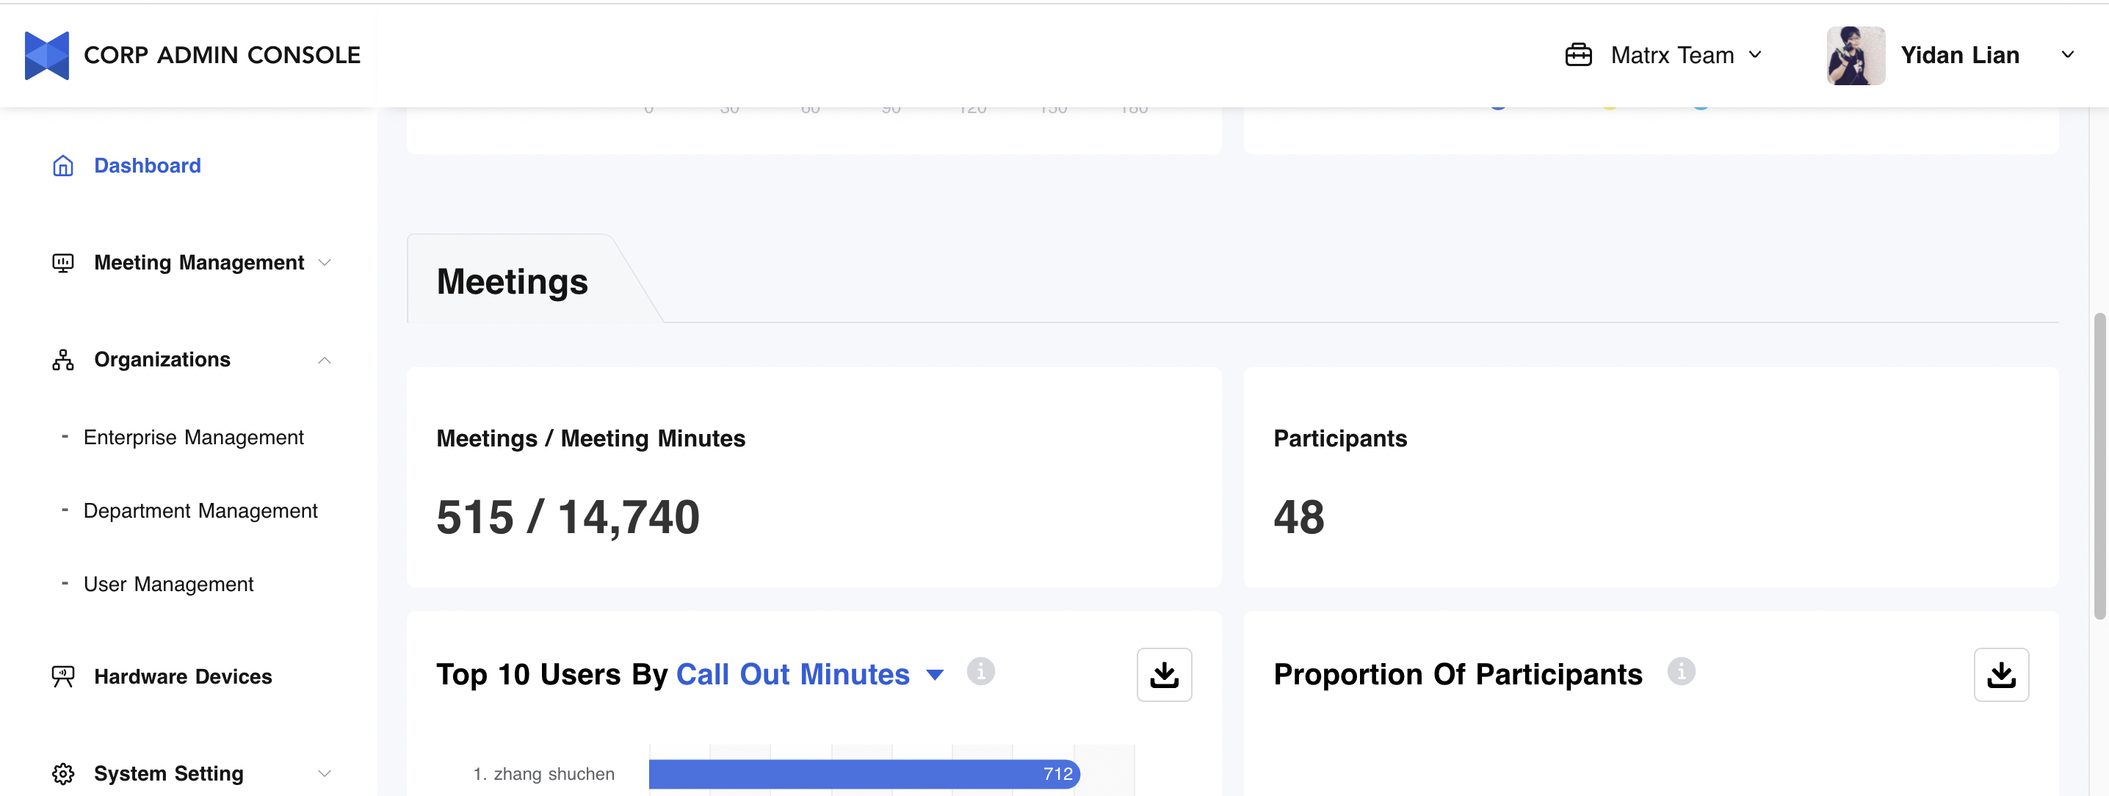Click the Matrx Team briefcase icon
The width and height of the screenshot is (2109, 796).
[x=1577, y=56]
